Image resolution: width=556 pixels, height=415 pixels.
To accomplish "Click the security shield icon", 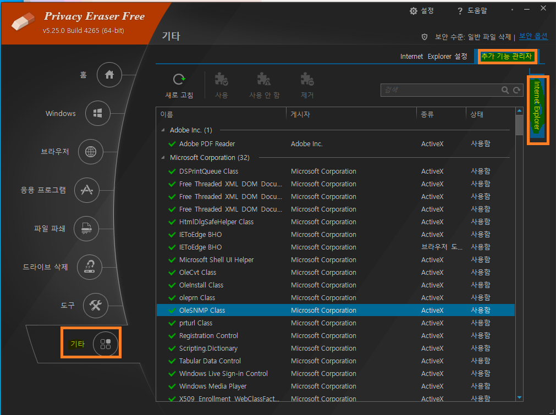I will click(x=425, y=37).
